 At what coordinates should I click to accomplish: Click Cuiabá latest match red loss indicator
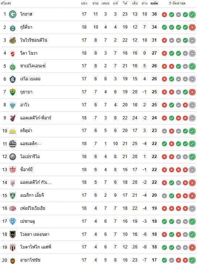(192, 92)
